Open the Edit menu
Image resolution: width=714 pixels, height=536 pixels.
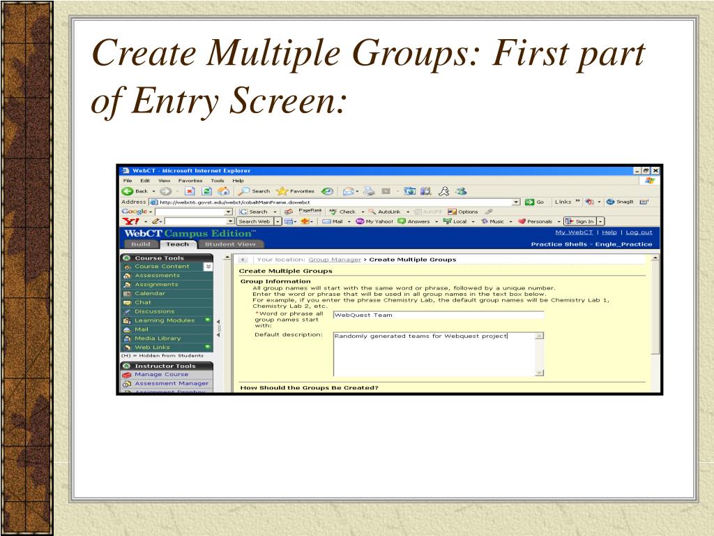(x=145, y=181)
